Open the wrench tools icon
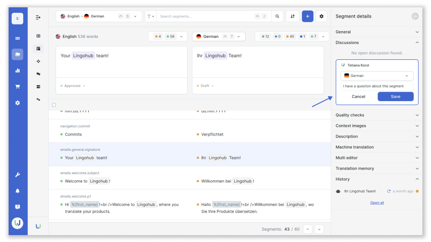This screenshot has width=431, height=242. tap(18, 175)
